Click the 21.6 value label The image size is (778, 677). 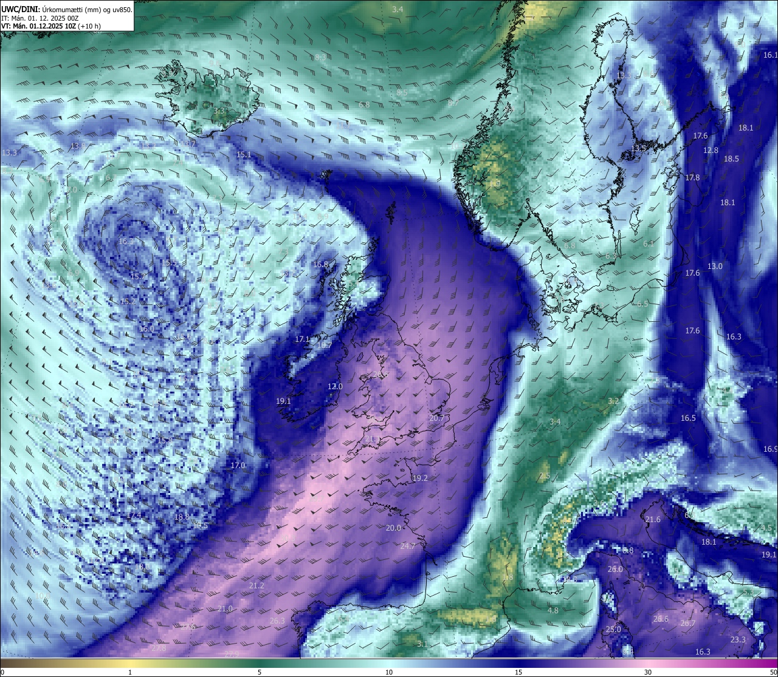tap(653, 520)
